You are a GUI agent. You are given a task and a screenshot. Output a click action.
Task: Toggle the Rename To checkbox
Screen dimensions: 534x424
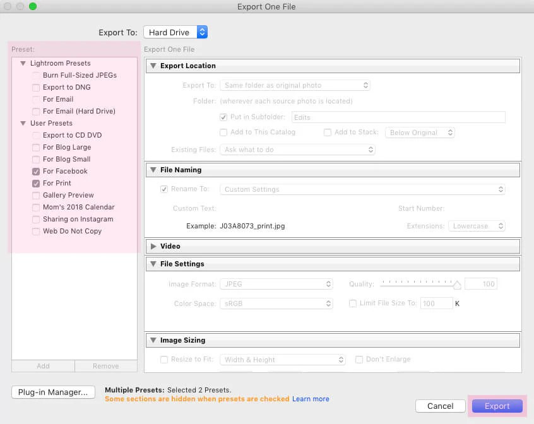pos(164,189)
